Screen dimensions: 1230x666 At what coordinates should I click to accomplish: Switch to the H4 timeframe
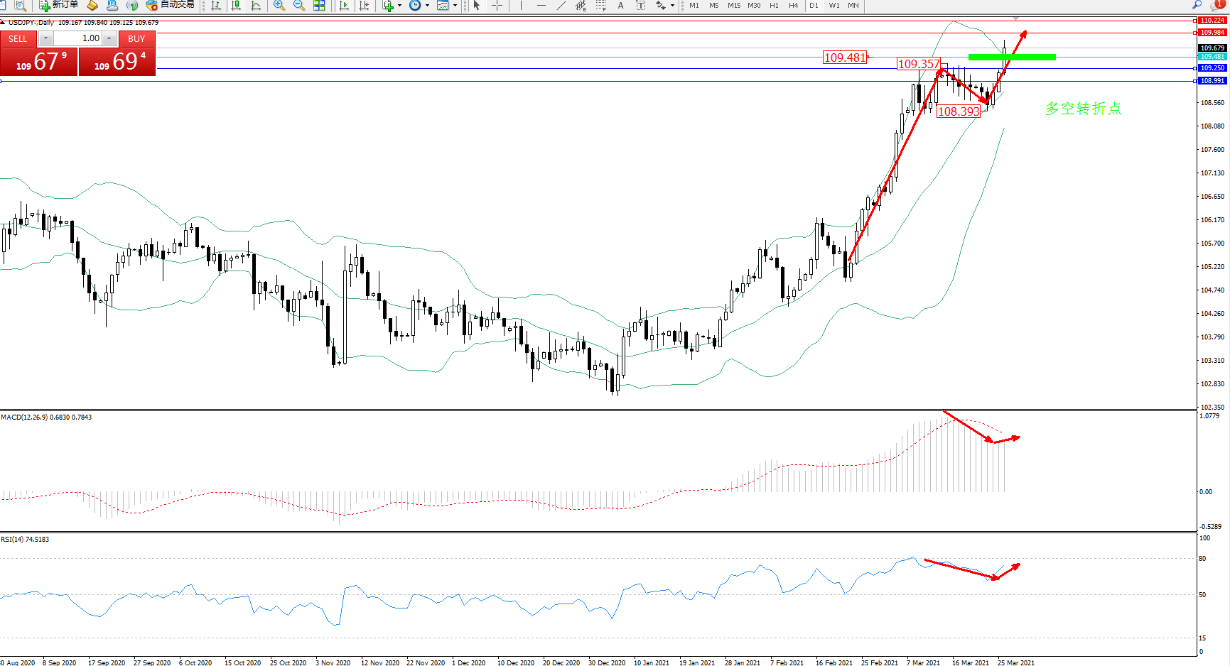[x=793, y=6]
